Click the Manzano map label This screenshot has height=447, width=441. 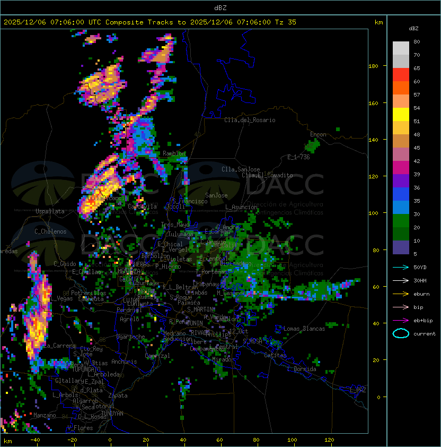pyautogui.click(x=45, y=415)
